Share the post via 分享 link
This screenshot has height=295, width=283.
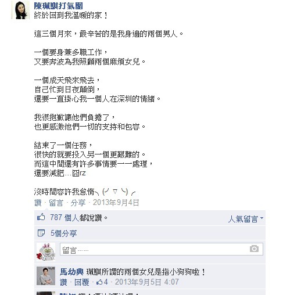pyautogui.click(x=78, y=203)
